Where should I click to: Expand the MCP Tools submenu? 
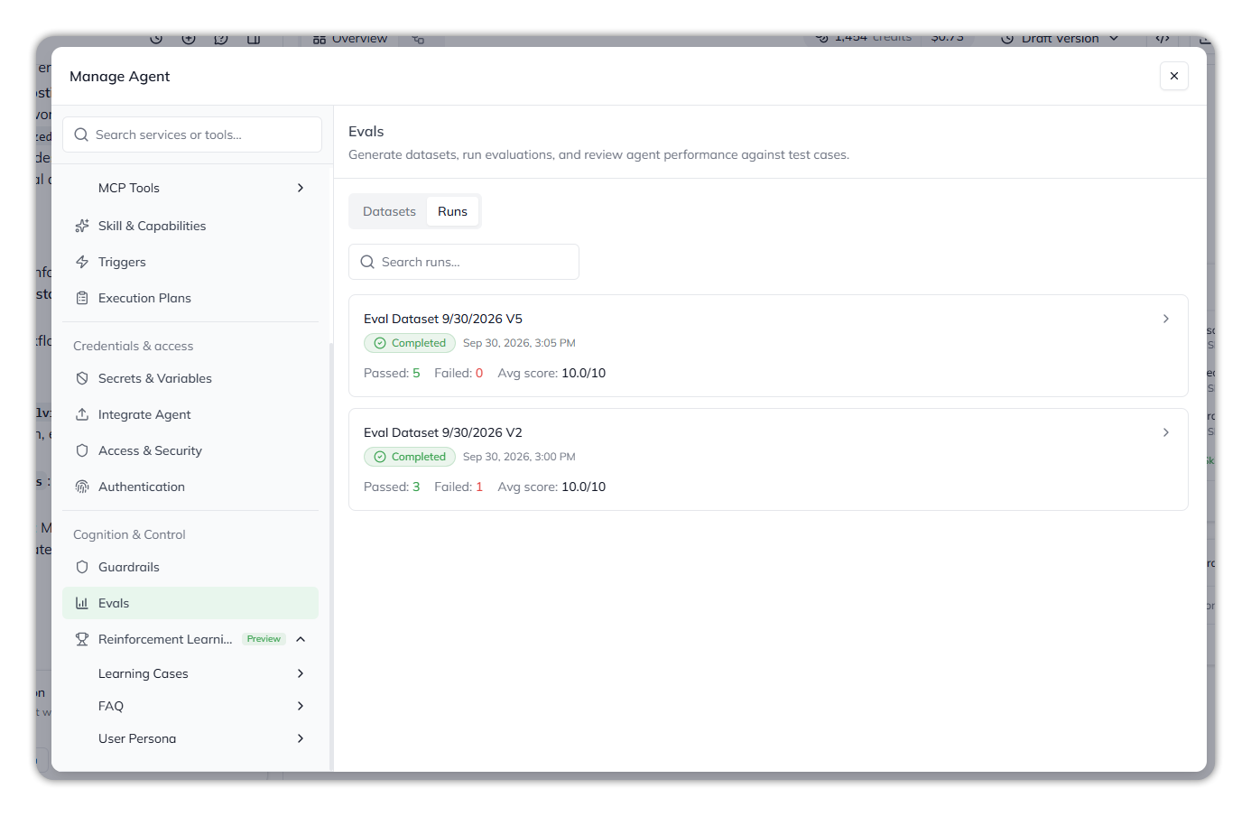click(x=301, y=188)
